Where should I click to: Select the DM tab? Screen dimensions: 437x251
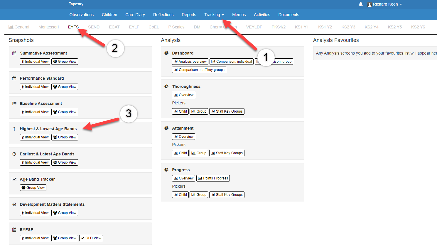click(x=197, y=27)
